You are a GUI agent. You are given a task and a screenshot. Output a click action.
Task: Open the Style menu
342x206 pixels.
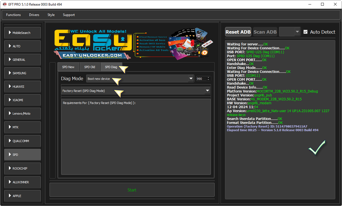(51, 15)
